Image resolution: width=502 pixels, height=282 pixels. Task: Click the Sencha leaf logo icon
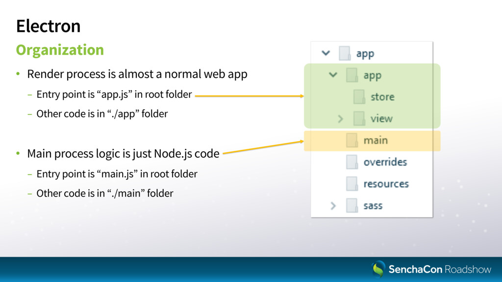click(x=378, y=268)
